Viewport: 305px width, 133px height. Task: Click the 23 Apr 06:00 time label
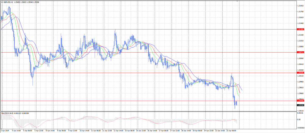point(231,131)
